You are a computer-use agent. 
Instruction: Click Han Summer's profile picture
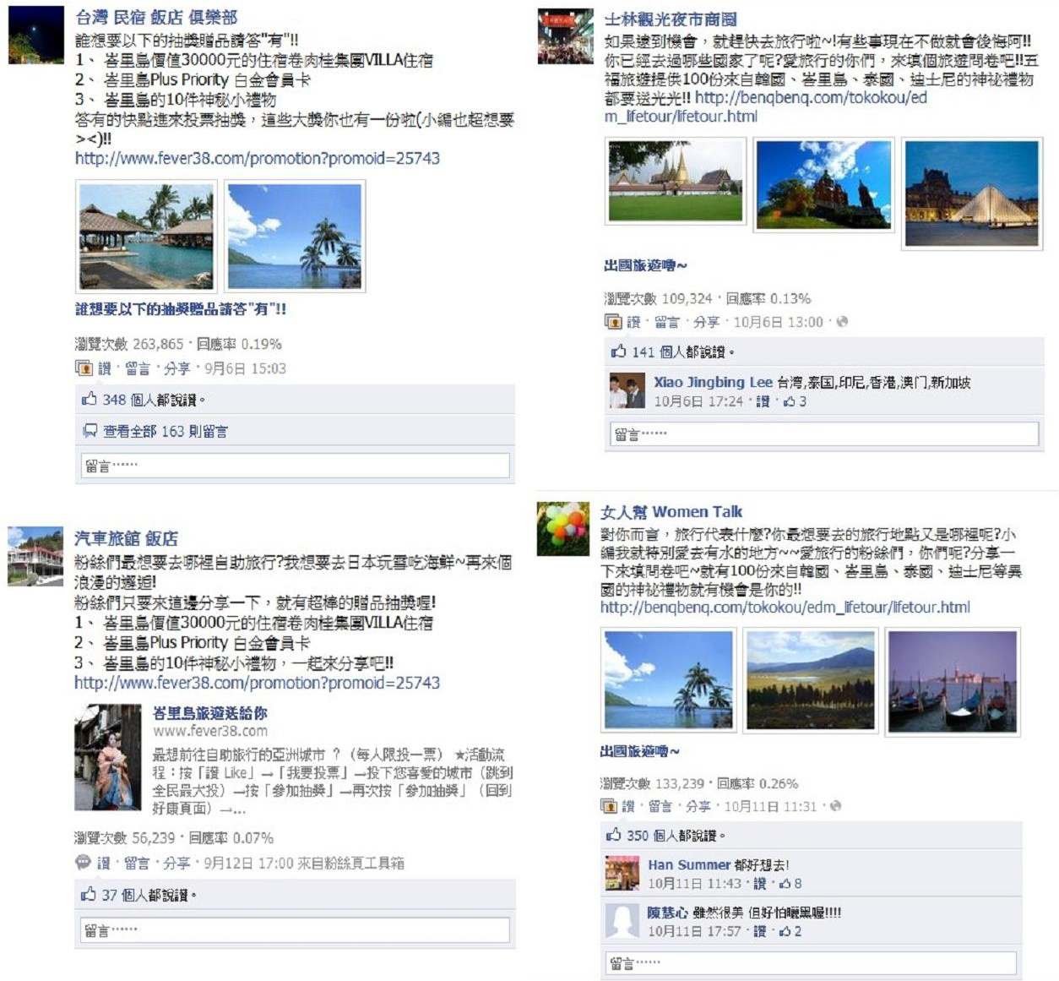point(622,873)
